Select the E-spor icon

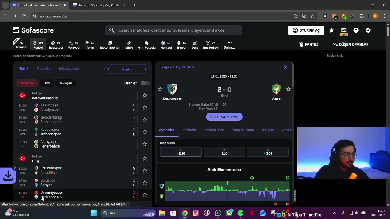182,45
